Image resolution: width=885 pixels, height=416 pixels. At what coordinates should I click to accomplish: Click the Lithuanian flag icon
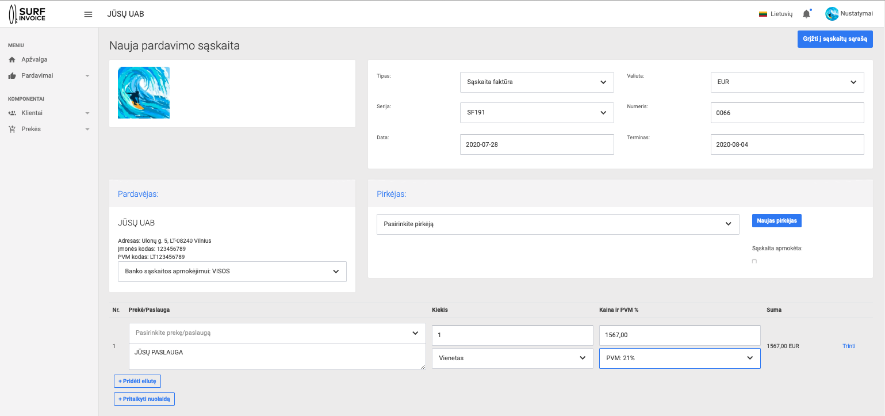coord(763,14)
